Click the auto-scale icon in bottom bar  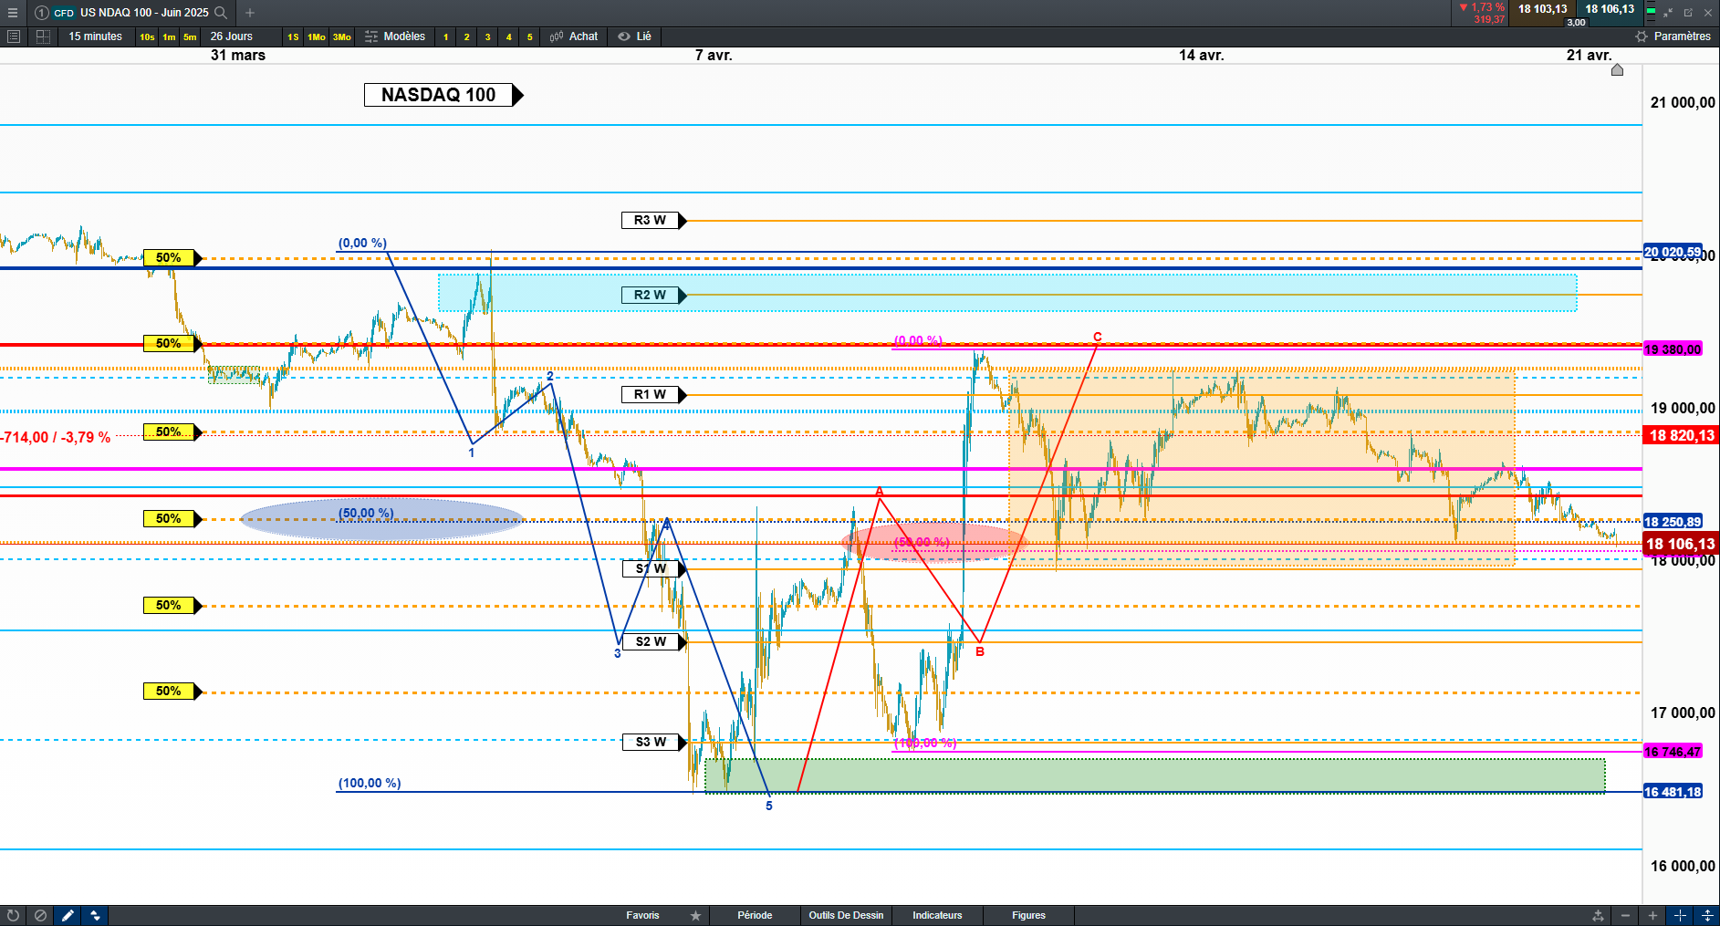[1599, 915]
